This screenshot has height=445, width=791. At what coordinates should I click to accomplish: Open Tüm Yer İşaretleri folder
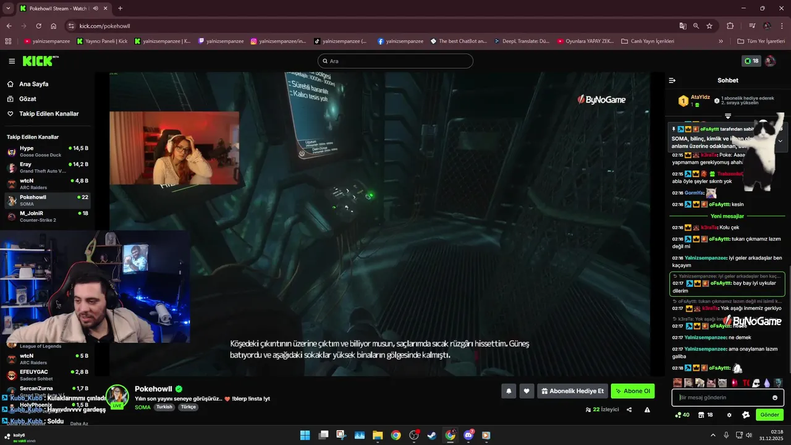tap(761, 41)
